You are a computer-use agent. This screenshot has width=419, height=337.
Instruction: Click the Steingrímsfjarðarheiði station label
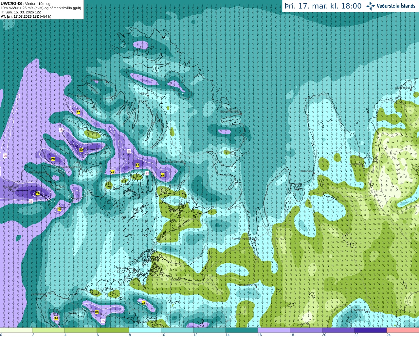click(170, 162)
